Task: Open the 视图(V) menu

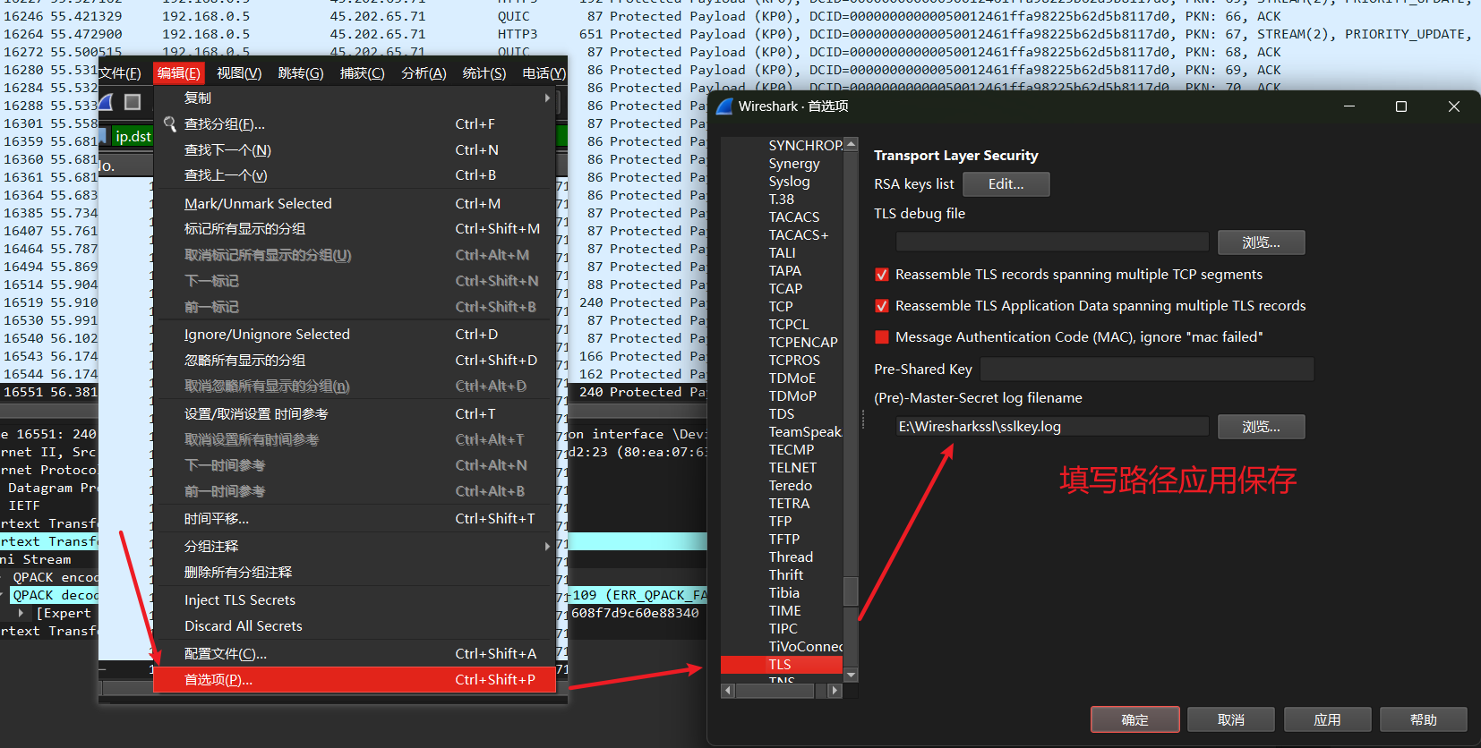Action: (x=239, y=73)
